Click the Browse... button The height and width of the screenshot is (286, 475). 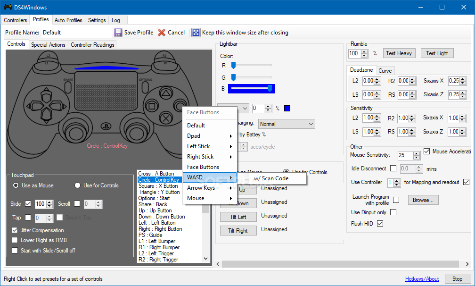click(423, 200)
